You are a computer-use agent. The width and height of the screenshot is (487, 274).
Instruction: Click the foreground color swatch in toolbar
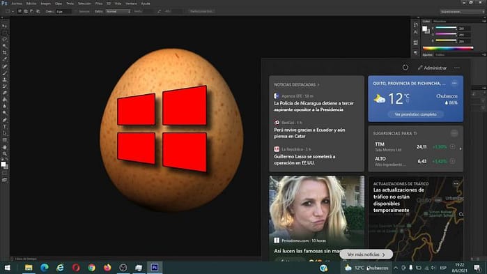(x=3, y=164)
